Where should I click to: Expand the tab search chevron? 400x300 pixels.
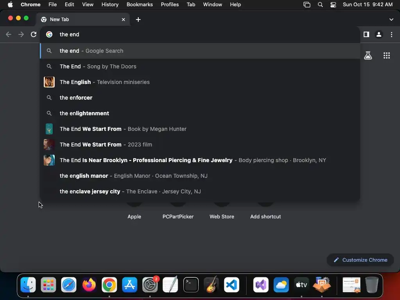(x=391, y=20)
